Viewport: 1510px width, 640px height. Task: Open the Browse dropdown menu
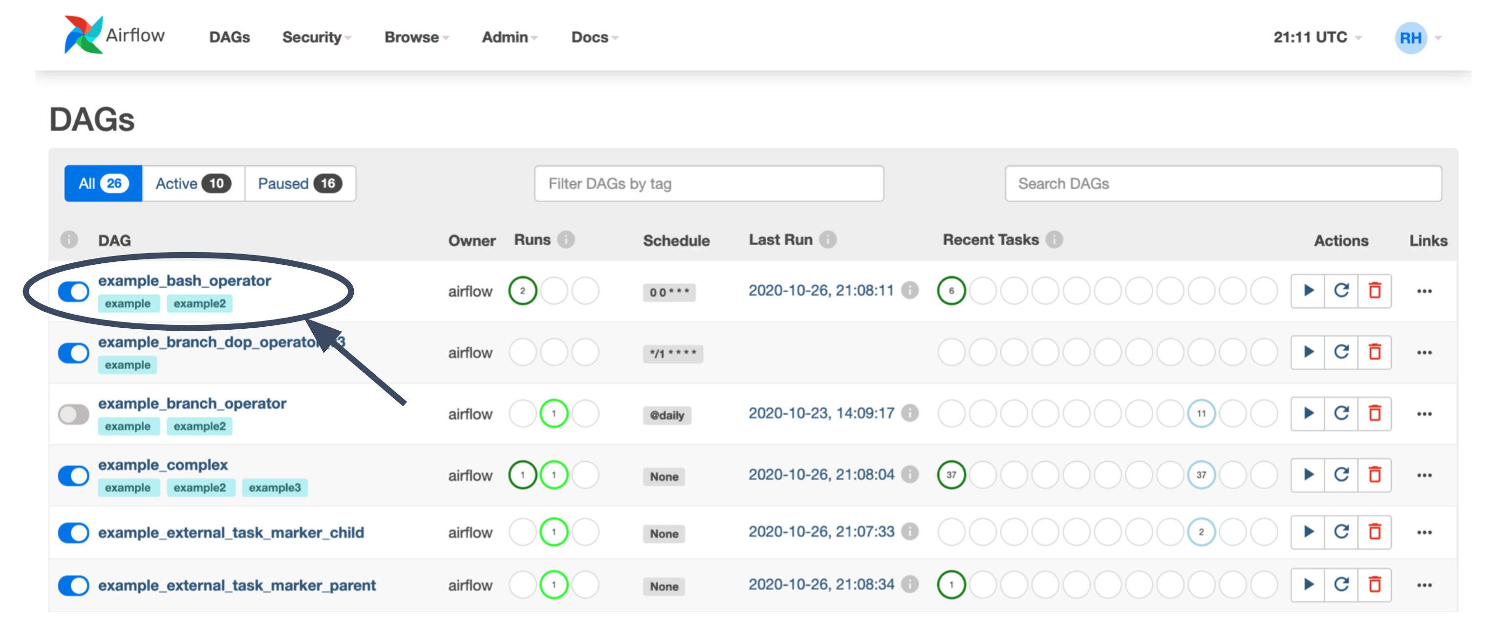[x=417, y=38]
